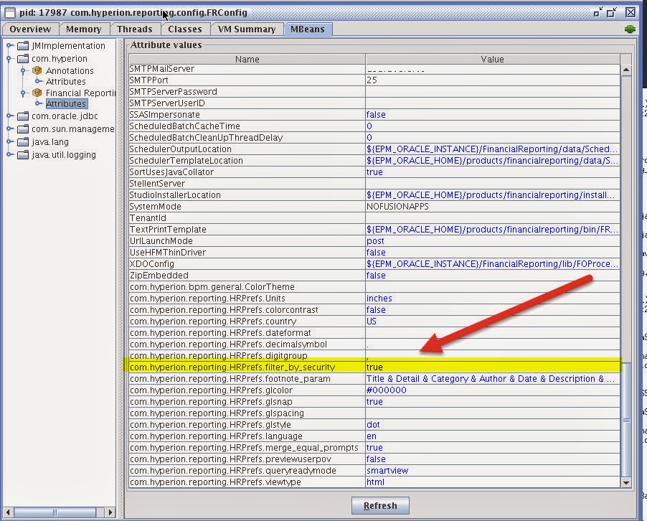
Task: Select the ScheduledBatchCacheTime name cell
Action: coord(247,126)
